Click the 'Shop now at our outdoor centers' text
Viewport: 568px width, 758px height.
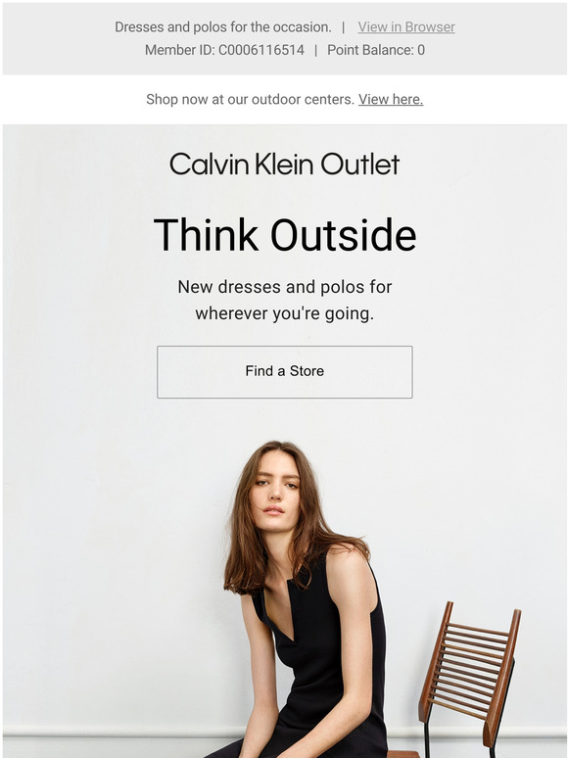[251, 99]
